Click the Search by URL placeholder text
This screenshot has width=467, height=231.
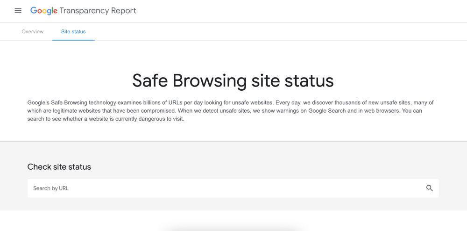tap(51, 188)
